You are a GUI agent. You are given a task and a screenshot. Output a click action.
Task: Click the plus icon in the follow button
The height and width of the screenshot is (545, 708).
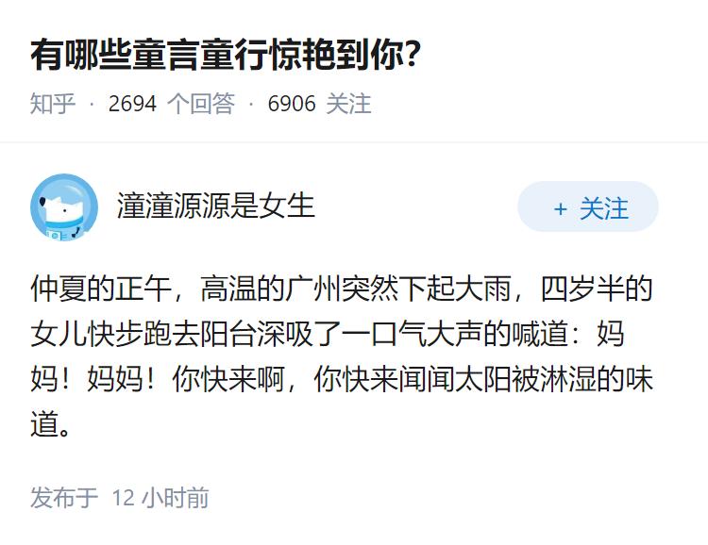[x=561, y=209]
